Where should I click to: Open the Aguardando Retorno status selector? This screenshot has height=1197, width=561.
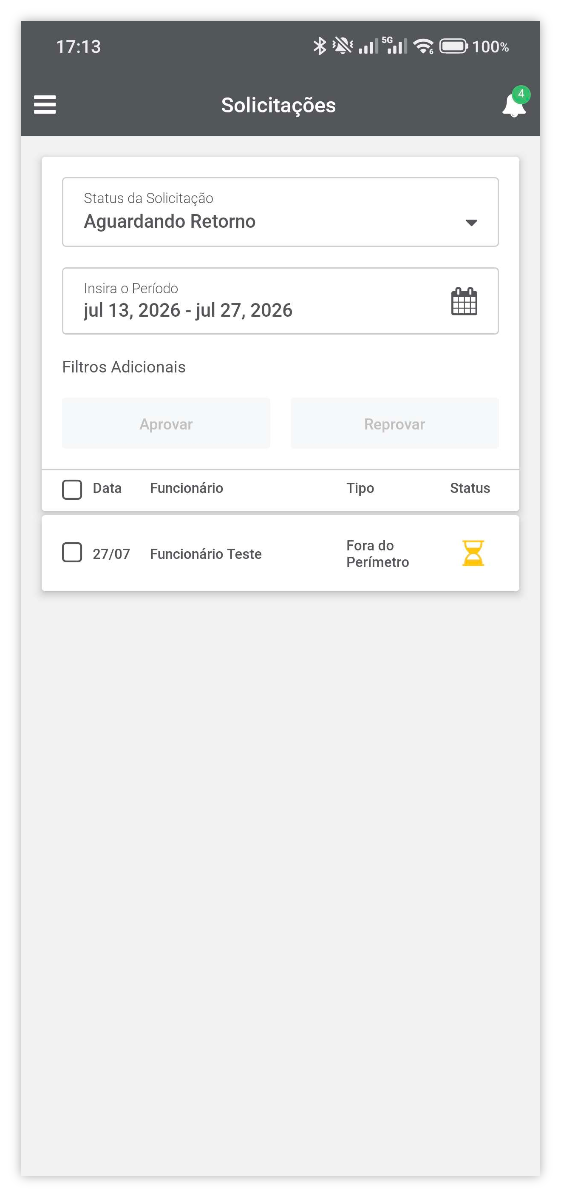tap(280, 212)
